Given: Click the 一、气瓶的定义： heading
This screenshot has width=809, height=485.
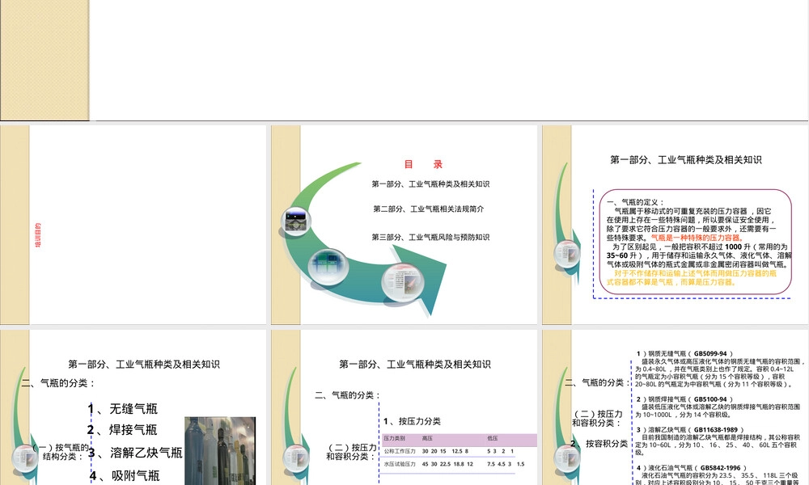Looking at the screenshot, I should 636,202.
